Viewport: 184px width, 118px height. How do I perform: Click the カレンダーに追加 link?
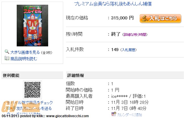129,115
